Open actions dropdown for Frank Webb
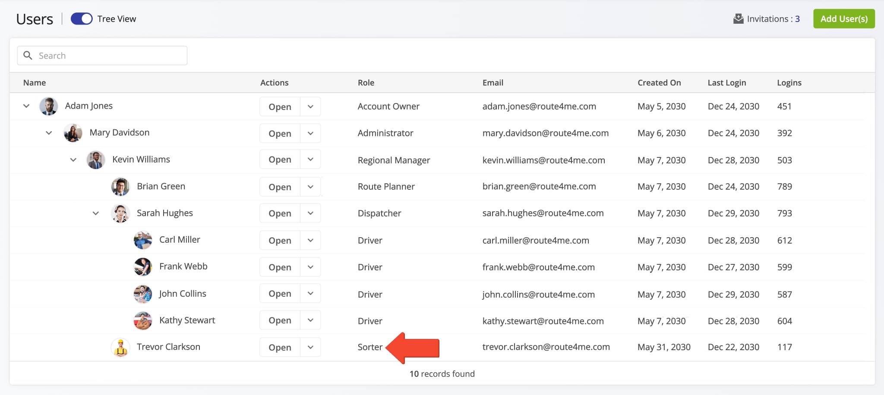 click(x=310, y=267)
